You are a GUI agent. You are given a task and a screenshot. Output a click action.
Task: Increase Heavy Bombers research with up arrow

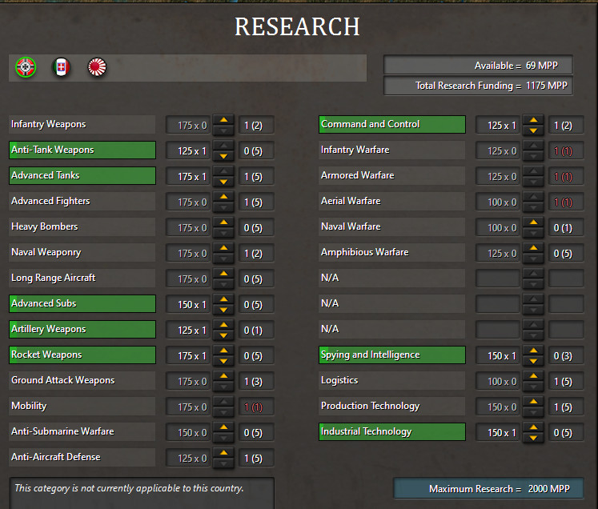[224, 222]
